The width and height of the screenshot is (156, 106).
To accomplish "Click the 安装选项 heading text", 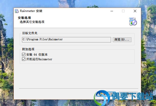I will pyautogui.click(x=24, y=18).
